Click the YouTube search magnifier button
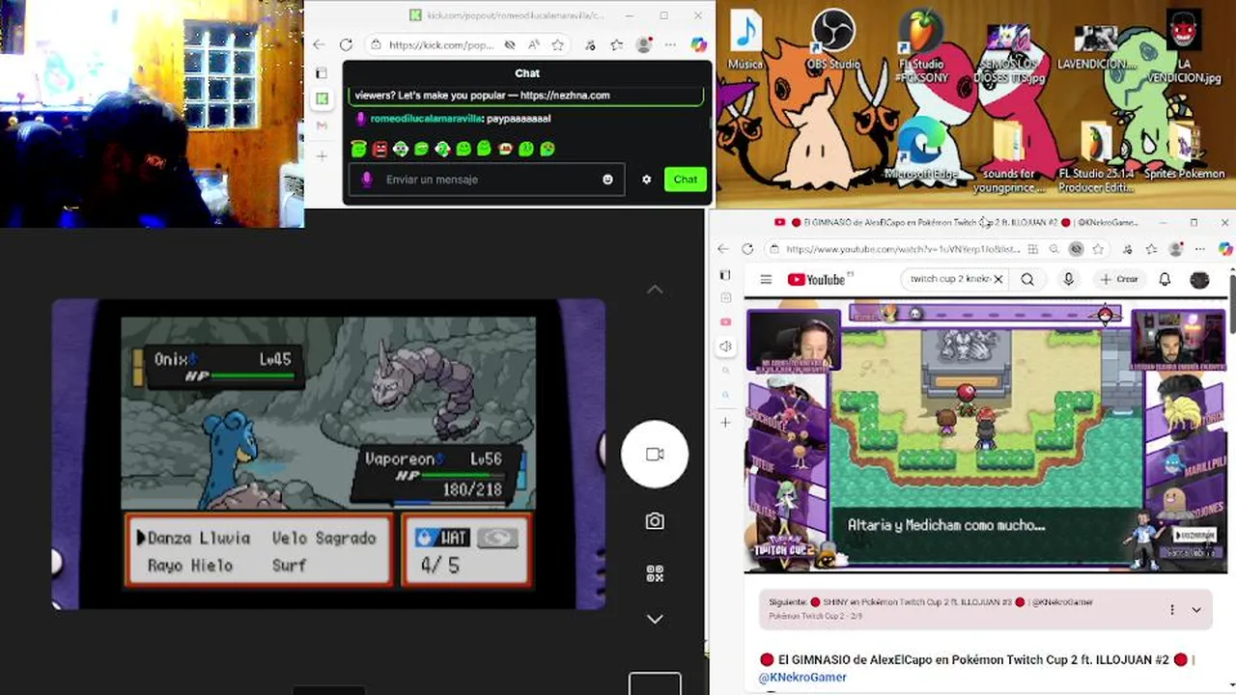The image size is (1236, 695). (x=1027, y=279)
